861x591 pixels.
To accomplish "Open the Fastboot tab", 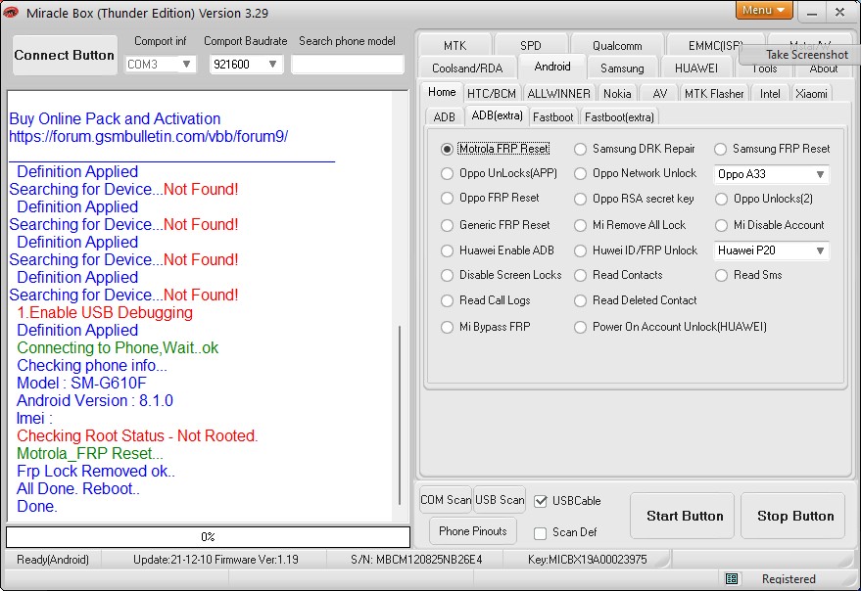I will [x=552, y=117].
